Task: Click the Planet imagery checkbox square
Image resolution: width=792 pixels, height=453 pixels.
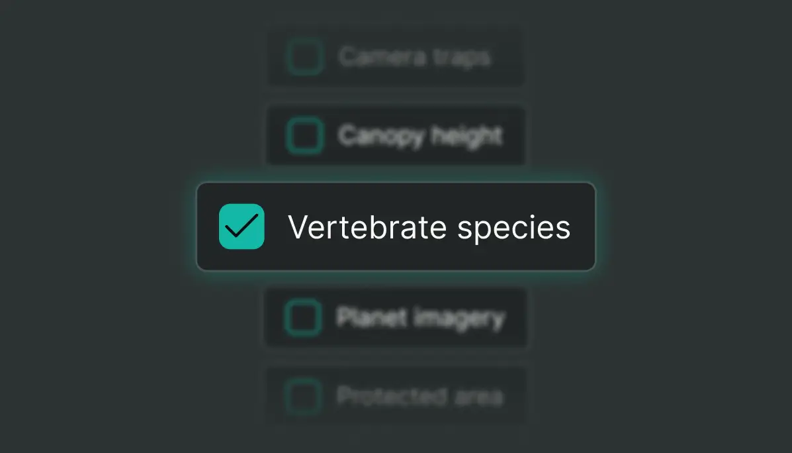Action: (x=302, y=318)
